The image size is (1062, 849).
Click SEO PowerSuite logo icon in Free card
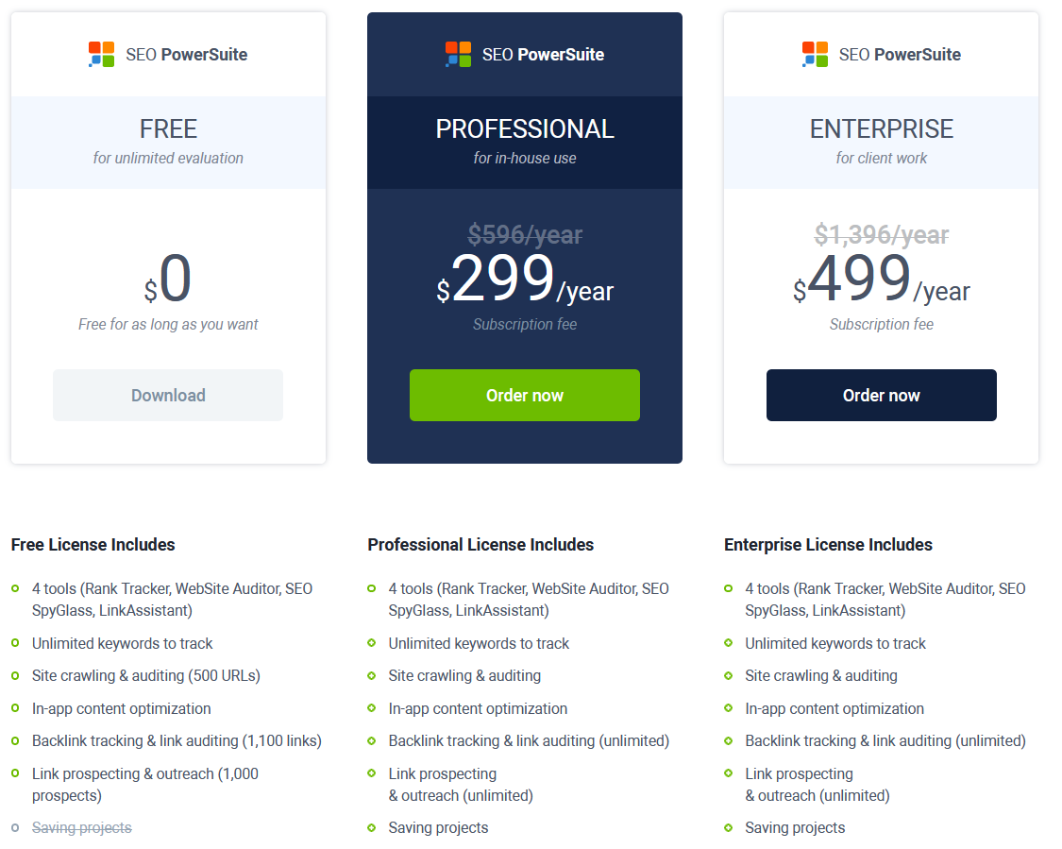click(101, 55)
